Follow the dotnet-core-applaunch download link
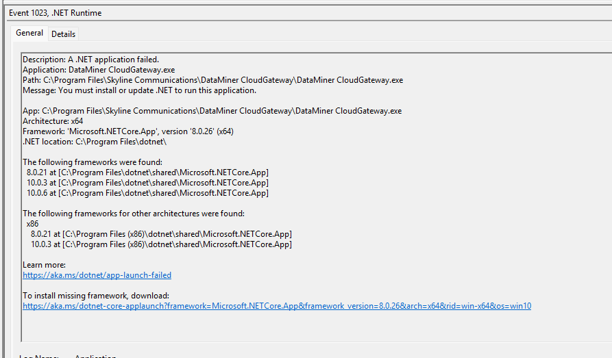 click(x=277, y=306)
